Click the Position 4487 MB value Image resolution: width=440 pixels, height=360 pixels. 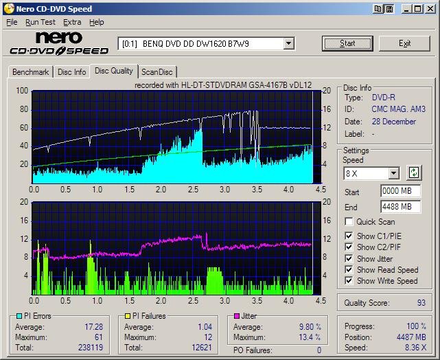411,337
